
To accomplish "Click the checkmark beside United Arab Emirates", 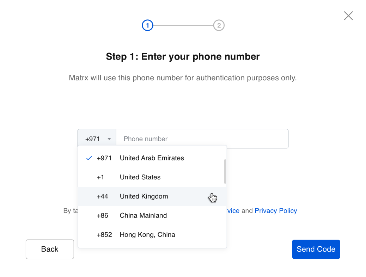I will 89,158.
